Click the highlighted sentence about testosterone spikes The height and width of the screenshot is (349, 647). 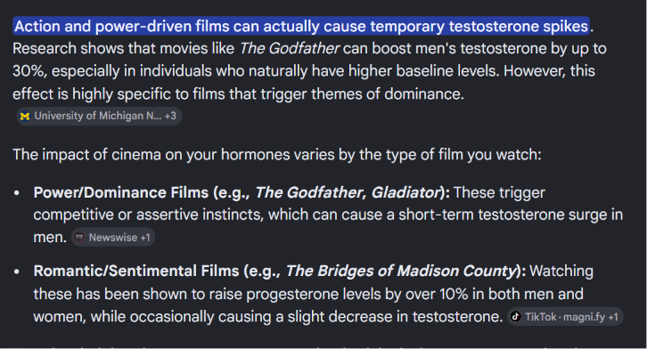click(x=301, y=27)
